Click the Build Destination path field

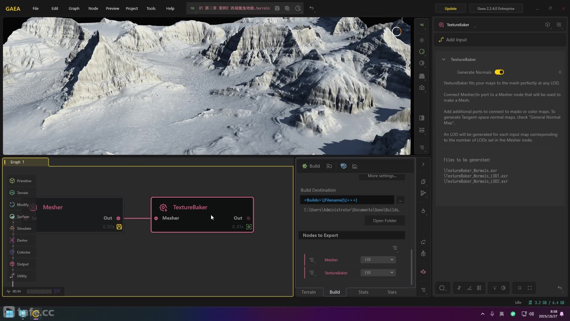coord(347,200)
